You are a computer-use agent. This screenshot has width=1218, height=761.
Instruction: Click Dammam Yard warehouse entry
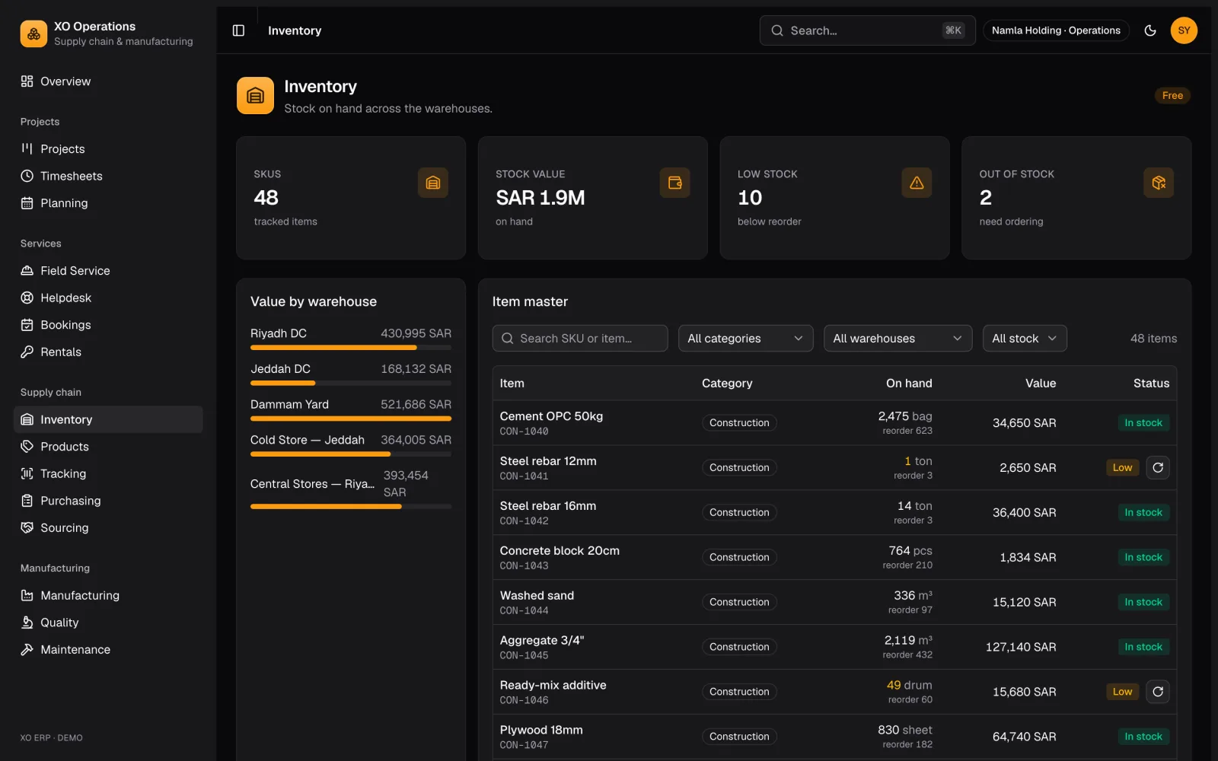[x=351, y=409]
